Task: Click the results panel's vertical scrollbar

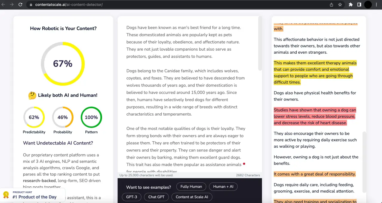Action: [364, 162]
